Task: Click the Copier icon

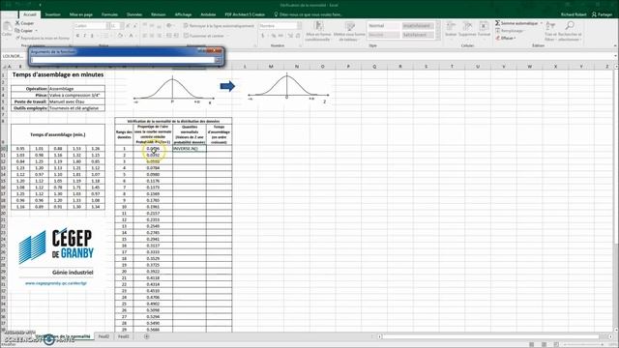Action: (17, 31)
